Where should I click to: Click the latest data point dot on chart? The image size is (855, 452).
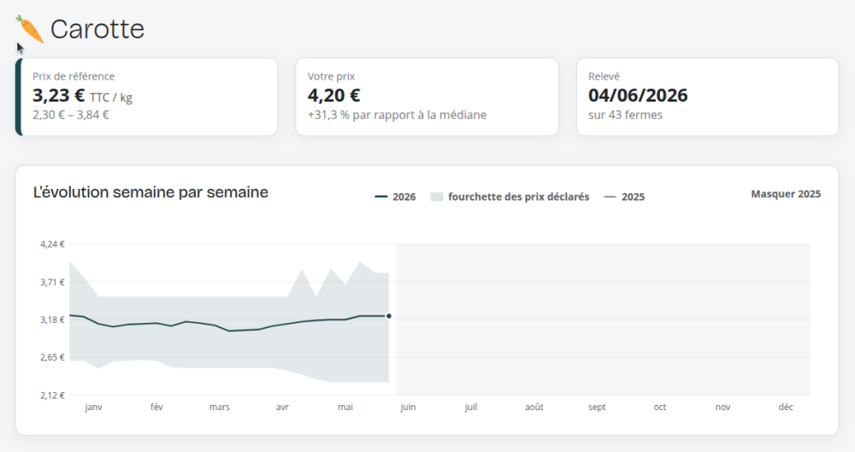coord(389,316)
